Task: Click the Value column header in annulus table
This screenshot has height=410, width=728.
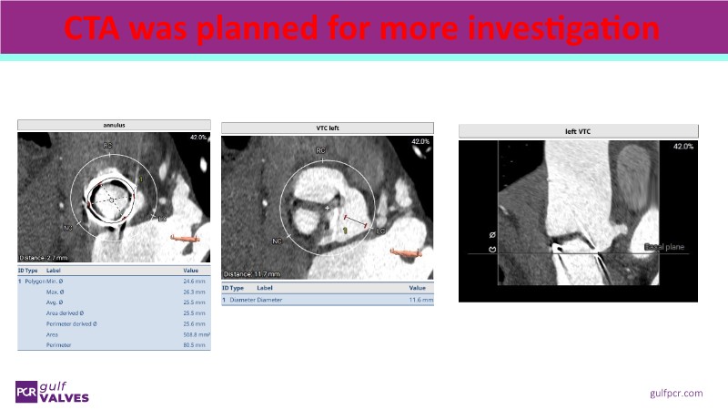Action: (191, 271)
